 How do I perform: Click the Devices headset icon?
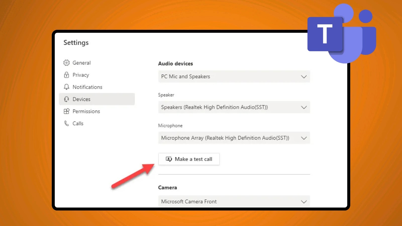[66, 99]
